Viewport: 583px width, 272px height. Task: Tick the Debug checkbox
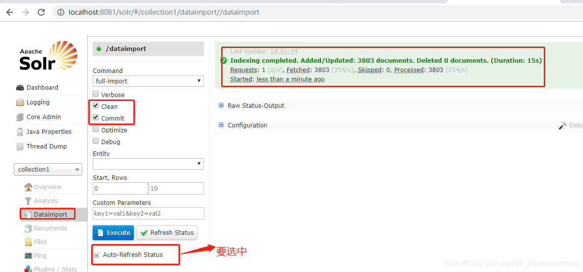[x=96, y=141]
